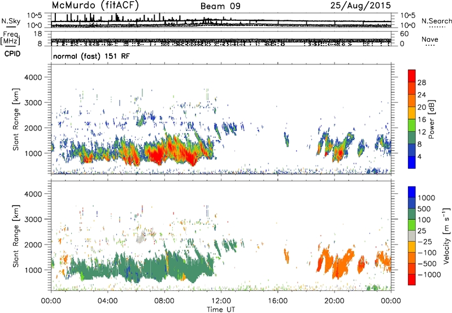Click the '60' Nave axis label
Viewport: 452px width, 313px height.
pos(405,34)
